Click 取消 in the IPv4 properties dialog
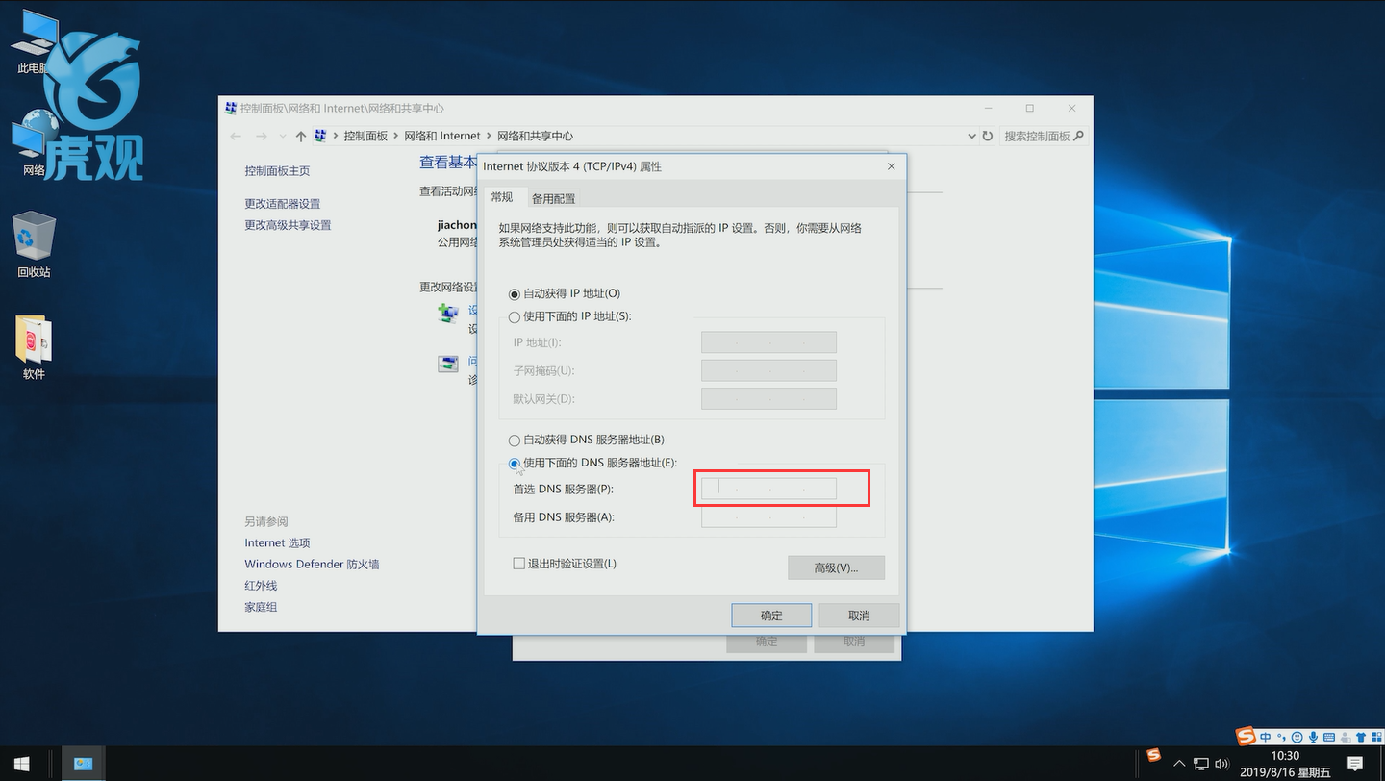1385x781 pixels. pyautogui.click(x=859, y=616)
